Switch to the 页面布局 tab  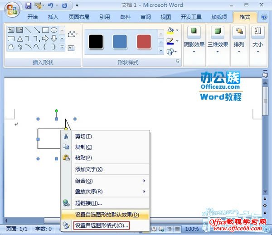(x=79, y=17)
